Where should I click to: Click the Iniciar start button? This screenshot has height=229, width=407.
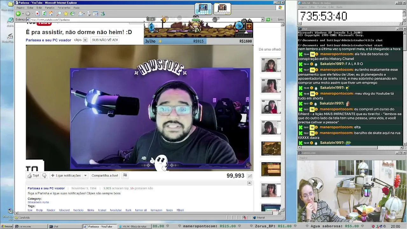[7, 226]
